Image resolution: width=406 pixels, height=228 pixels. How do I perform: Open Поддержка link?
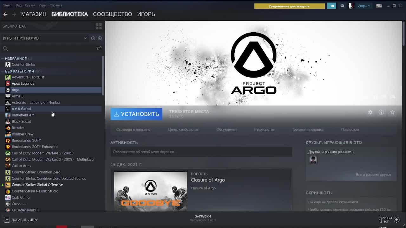pos(350,130)
